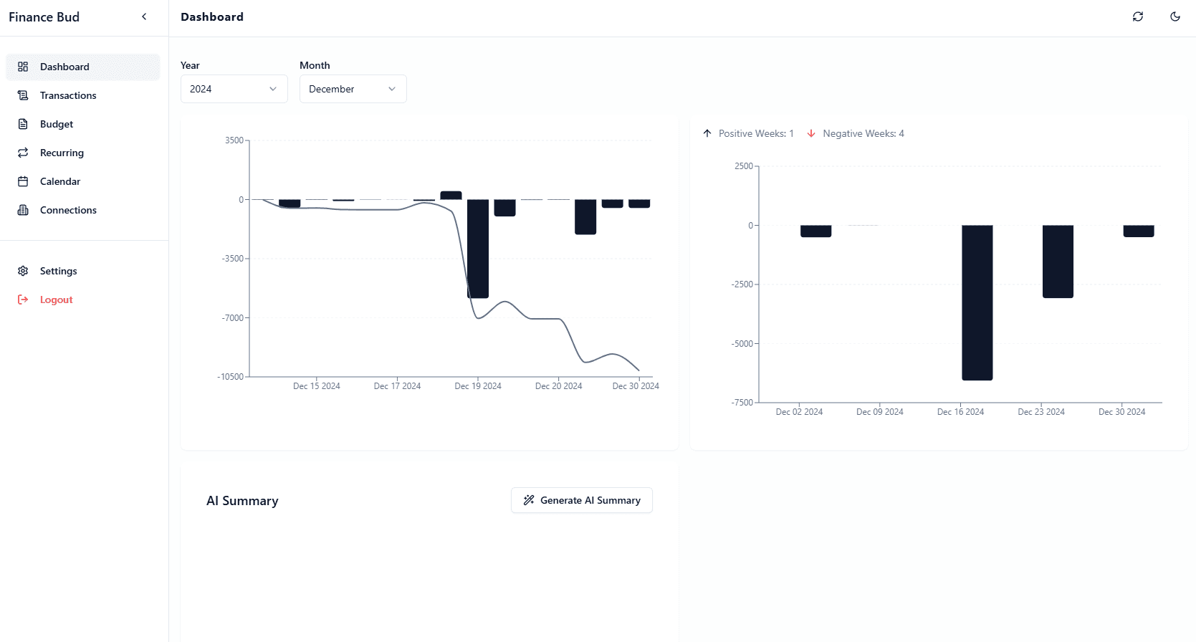Toggle dark mode with the moon icon
1196x642 pixels.
point(1175,16)
